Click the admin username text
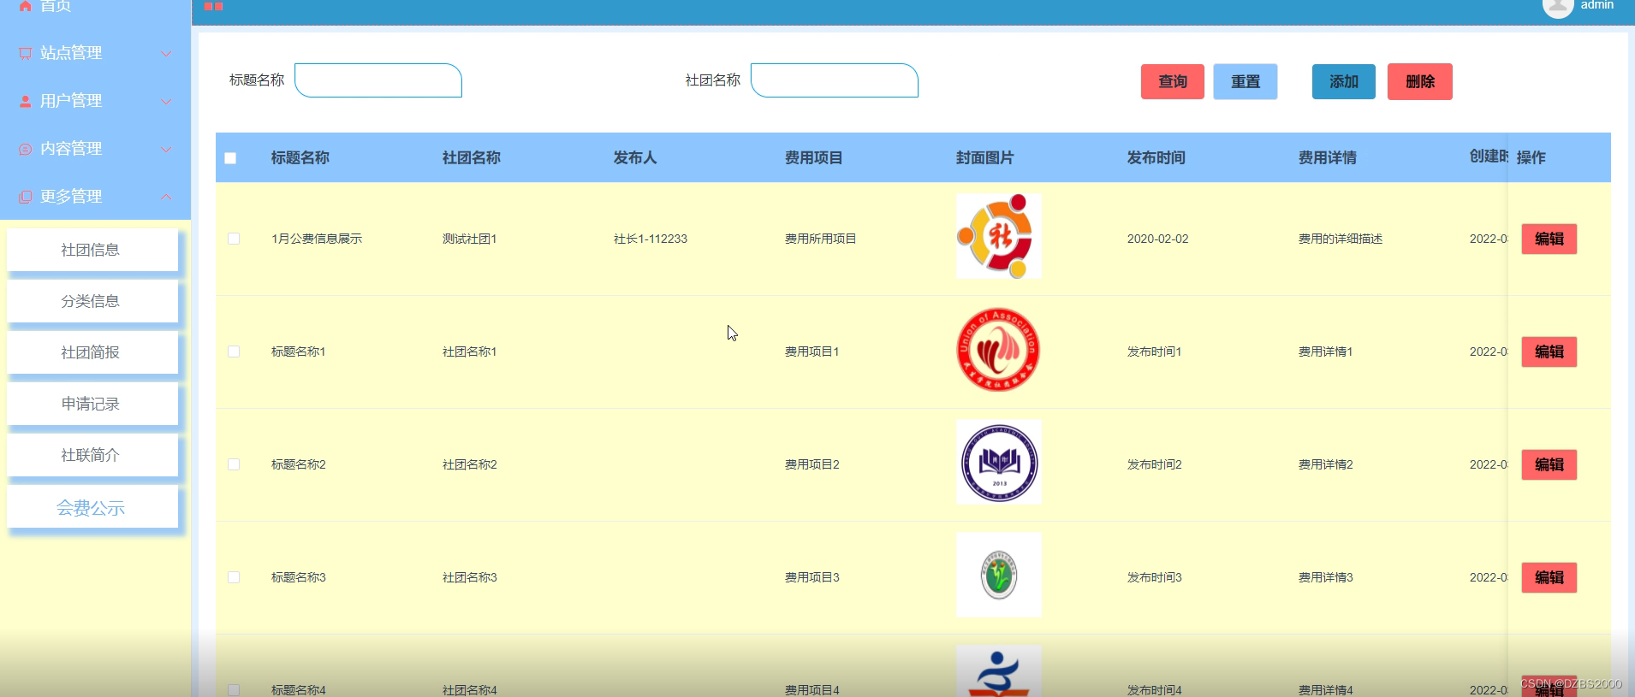Screen dimensions: 1635x697 click(1596, 5)
